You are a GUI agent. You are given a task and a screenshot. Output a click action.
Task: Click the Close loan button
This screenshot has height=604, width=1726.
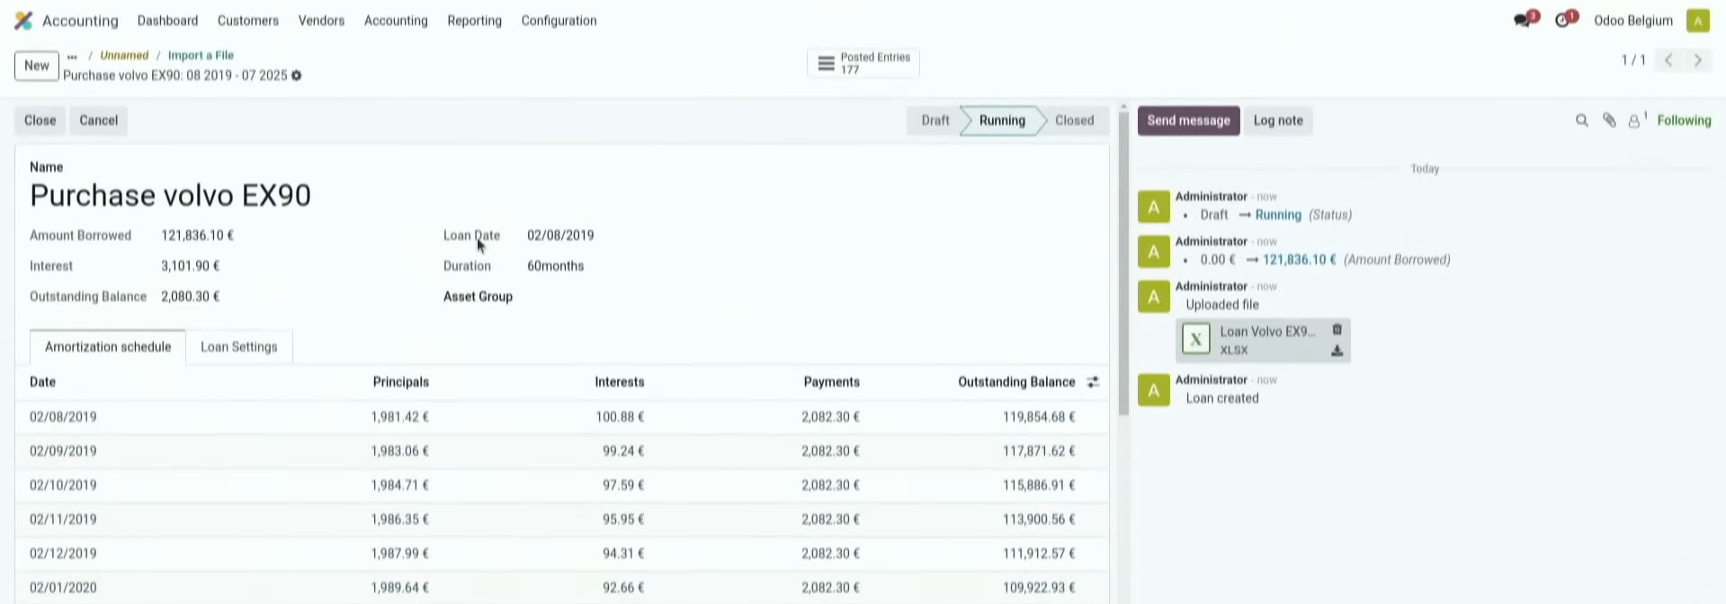pos(40,120)
